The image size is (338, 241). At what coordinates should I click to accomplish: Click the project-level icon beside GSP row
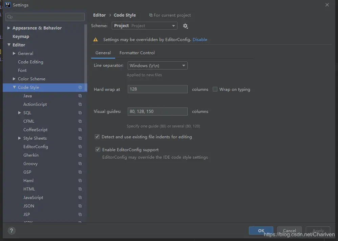coord(80,172)
